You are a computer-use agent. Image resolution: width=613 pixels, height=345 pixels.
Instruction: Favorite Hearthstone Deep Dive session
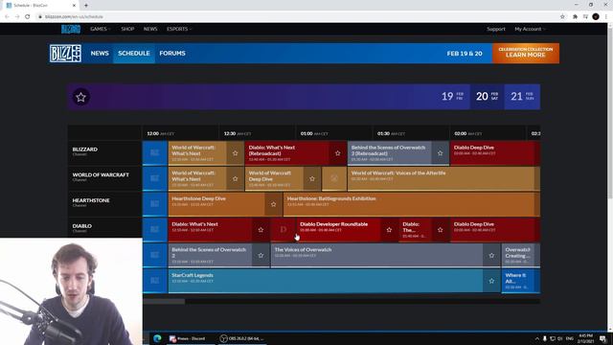coord(273,204)
